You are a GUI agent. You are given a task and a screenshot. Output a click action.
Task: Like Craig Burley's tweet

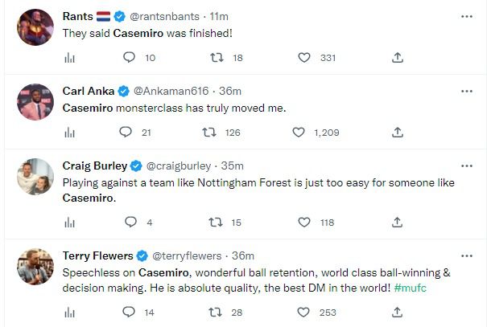(304, 223)
